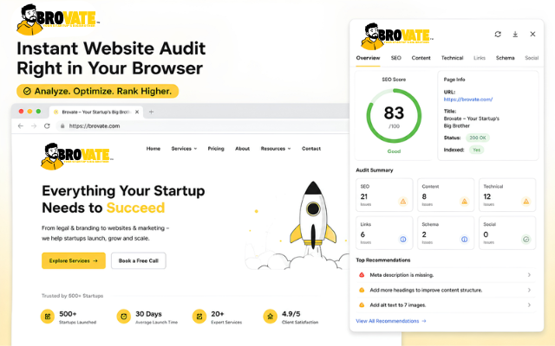Open Pricing in the site navigation
The width and height of the screenshot is (555, 346).
(x=216, y=149)
